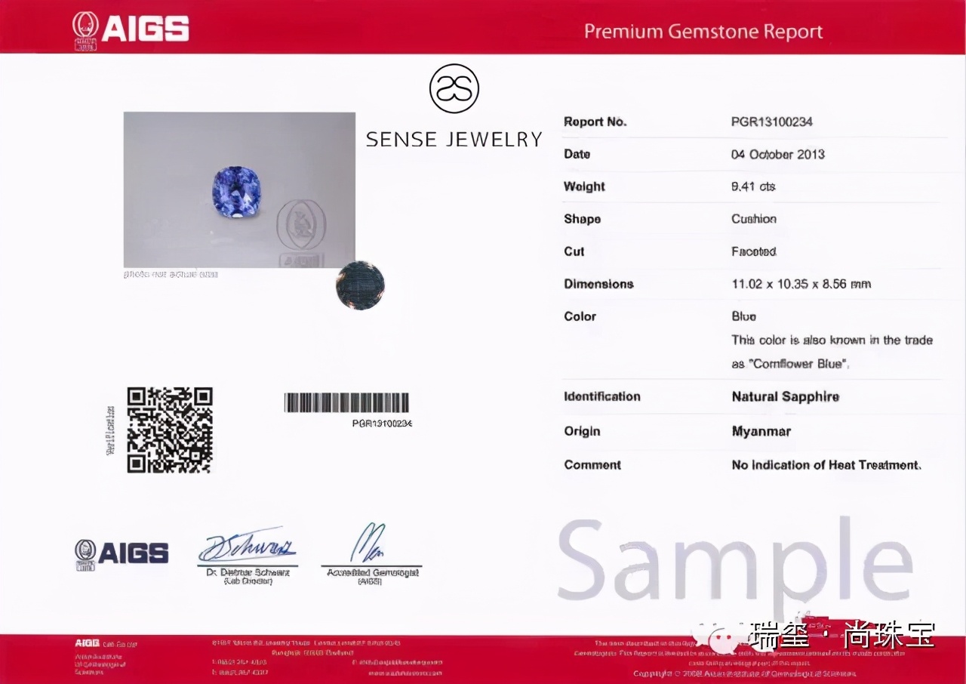Click the QR code
The height and width of the screenshot is (684, 966).
pos(170,430)
